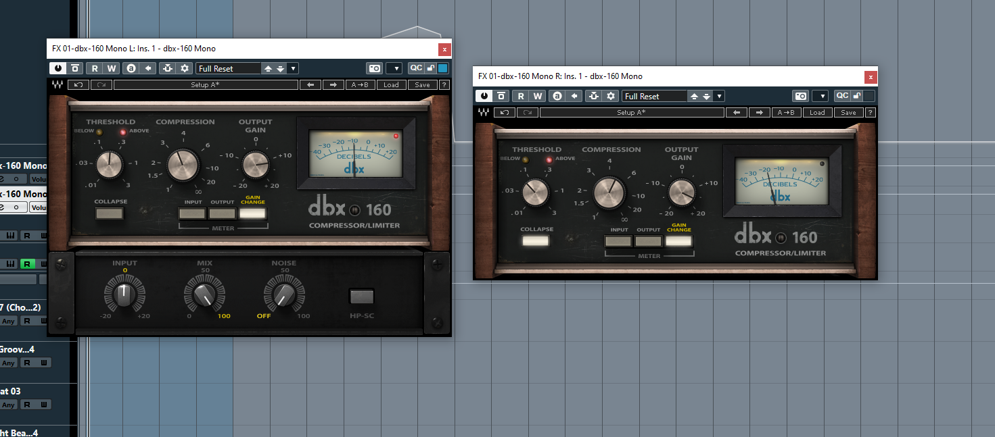Click the Compression knob in Mono R window
Screen dimensions: 995x437
[609, 192]
